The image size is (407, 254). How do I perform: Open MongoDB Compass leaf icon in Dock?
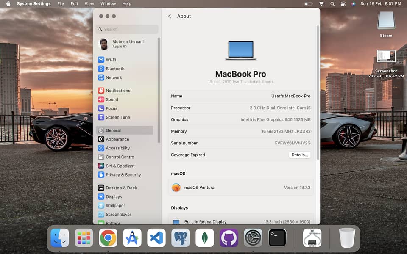pos(204,238)
